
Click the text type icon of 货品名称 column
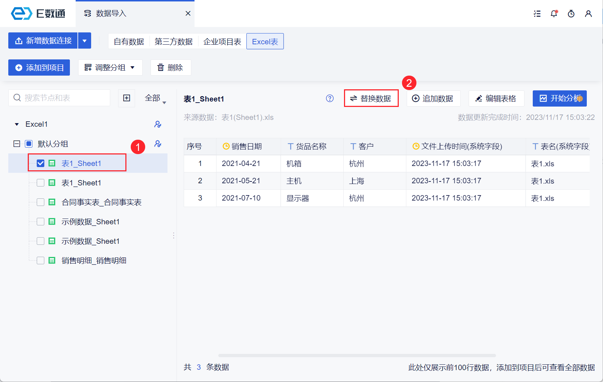291,146
